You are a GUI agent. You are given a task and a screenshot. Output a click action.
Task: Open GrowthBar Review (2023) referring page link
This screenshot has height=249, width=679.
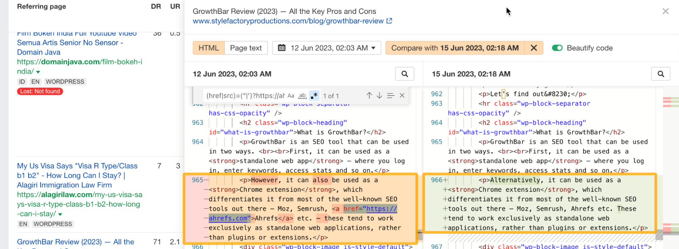tap(75, 242)
